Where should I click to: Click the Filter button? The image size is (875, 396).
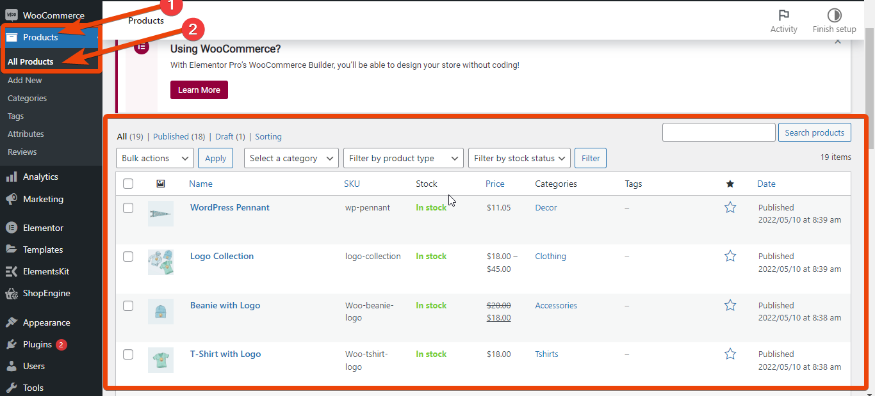(x=591, y=158)
